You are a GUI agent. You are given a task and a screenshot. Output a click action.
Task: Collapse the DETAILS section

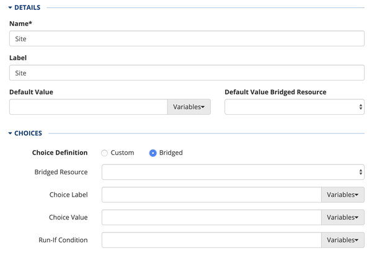click(24, 7)
